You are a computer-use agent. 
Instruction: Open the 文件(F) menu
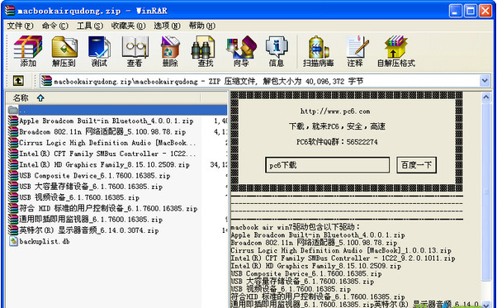pyautogui.click(x=20, y=26)
